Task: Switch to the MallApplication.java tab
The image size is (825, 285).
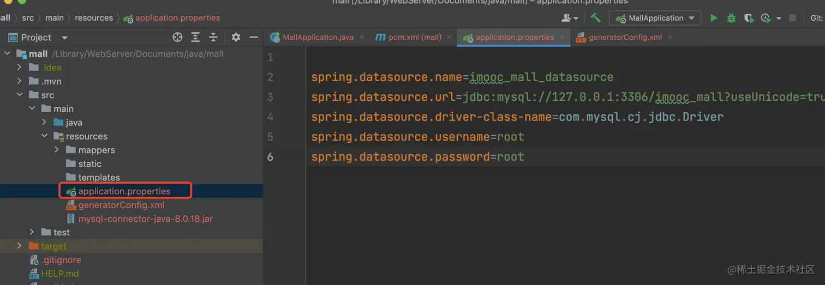Action: point(318,37)
